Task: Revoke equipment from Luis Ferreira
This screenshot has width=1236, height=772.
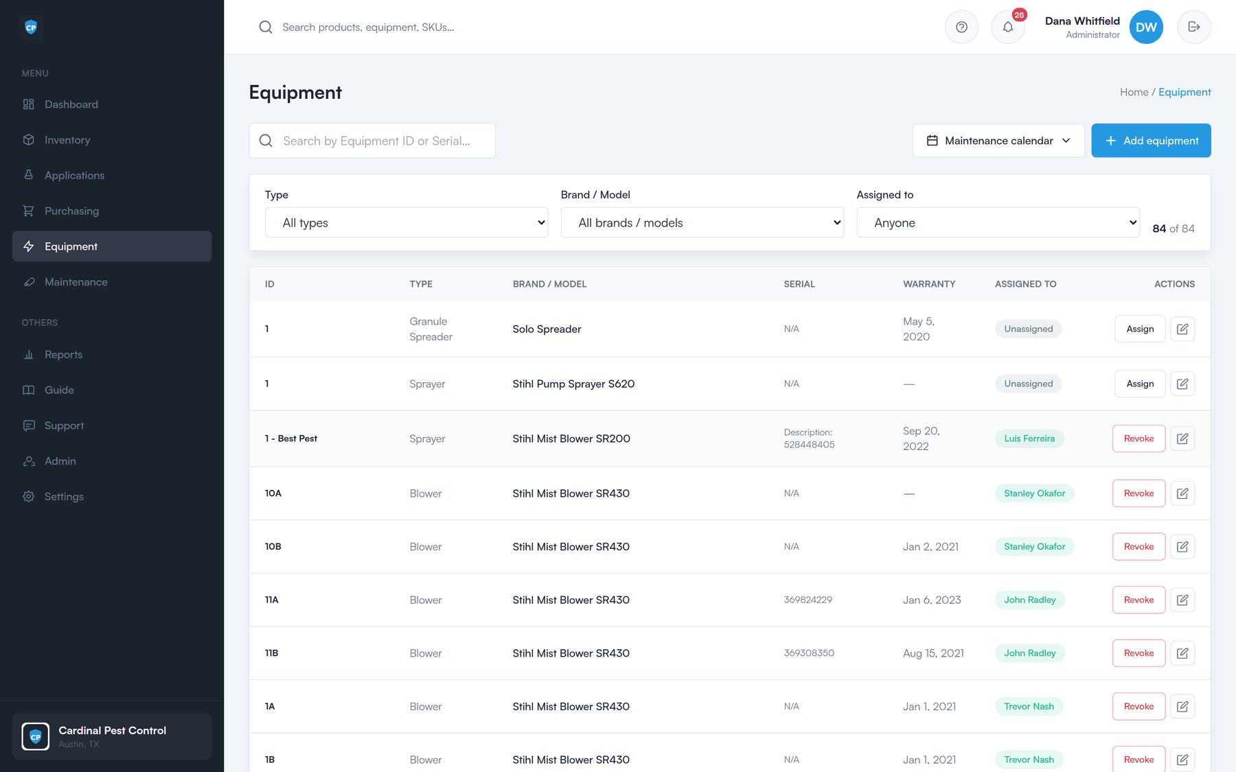Action: point(1138,438)
